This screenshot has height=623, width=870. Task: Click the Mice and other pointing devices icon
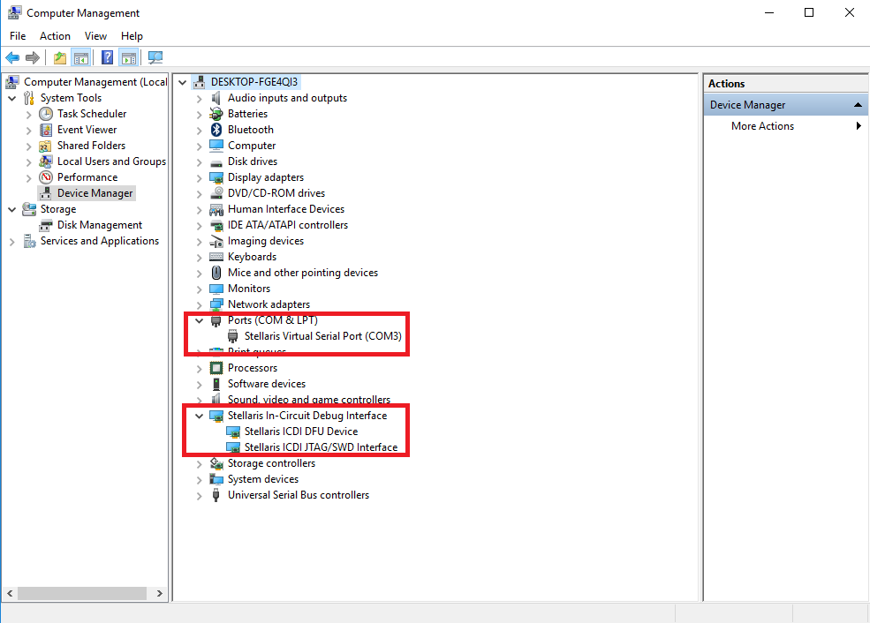(216, 273)
